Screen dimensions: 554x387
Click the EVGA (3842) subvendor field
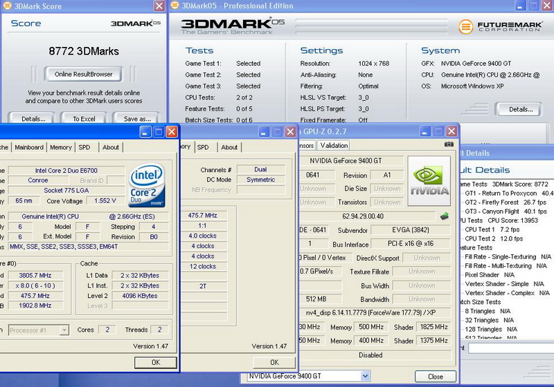411,230
